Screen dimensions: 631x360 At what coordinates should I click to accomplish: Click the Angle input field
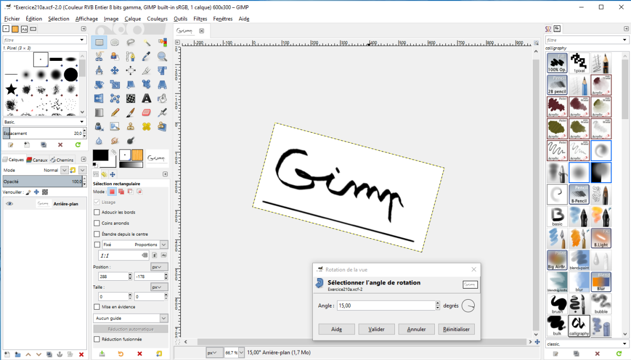pos(386,305)
